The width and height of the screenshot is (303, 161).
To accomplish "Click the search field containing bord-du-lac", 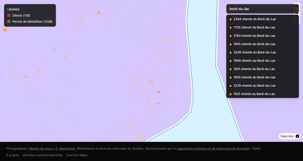I will coord(263,9).
